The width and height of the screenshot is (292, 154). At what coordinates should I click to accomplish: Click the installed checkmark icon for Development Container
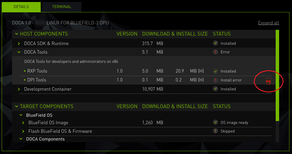point(215,89)
